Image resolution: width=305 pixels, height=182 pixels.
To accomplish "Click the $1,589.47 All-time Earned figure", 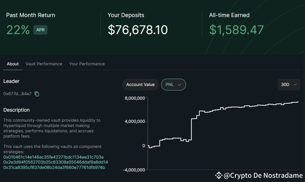I will tap(236, 30).
